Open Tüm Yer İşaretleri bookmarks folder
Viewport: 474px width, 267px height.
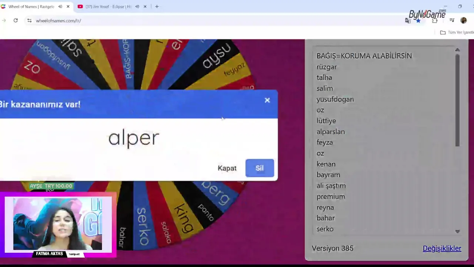pyautogui.click(x=457, y=32)
